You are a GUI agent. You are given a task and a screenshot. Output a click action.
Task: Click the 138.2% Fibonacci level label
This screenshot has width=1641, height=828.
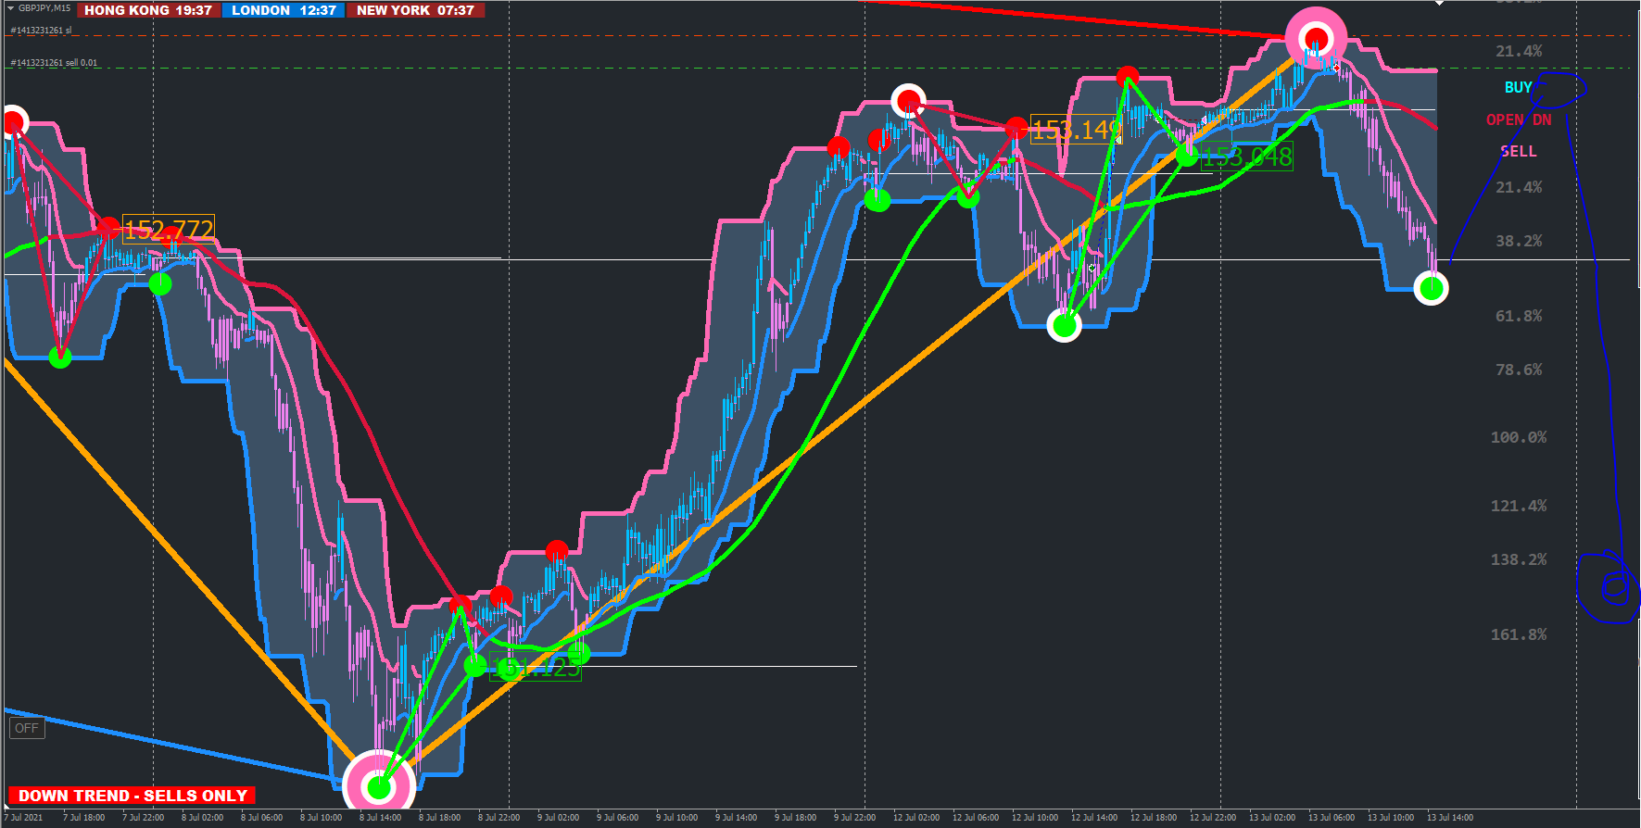click(1518, 559)
